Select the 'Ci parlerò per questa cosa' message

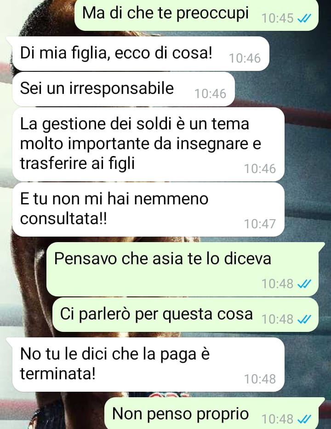tap(185, 315)
